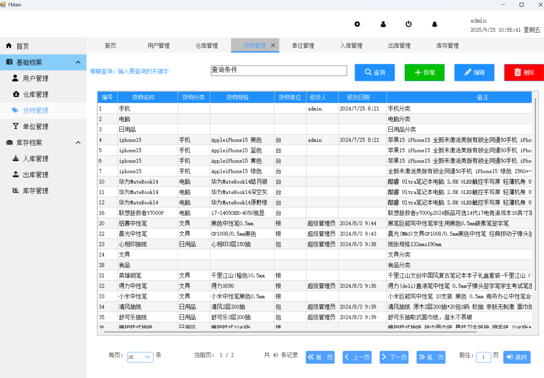Close the 货物管理 tab
Screen dimensions: 544x378
tap(273, 45)
